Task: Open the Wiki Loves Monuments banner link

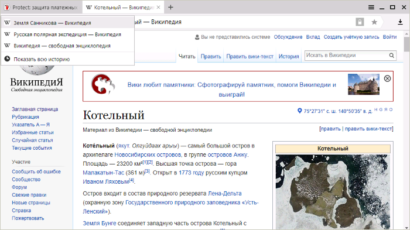Action: click(x=232, y=90)
